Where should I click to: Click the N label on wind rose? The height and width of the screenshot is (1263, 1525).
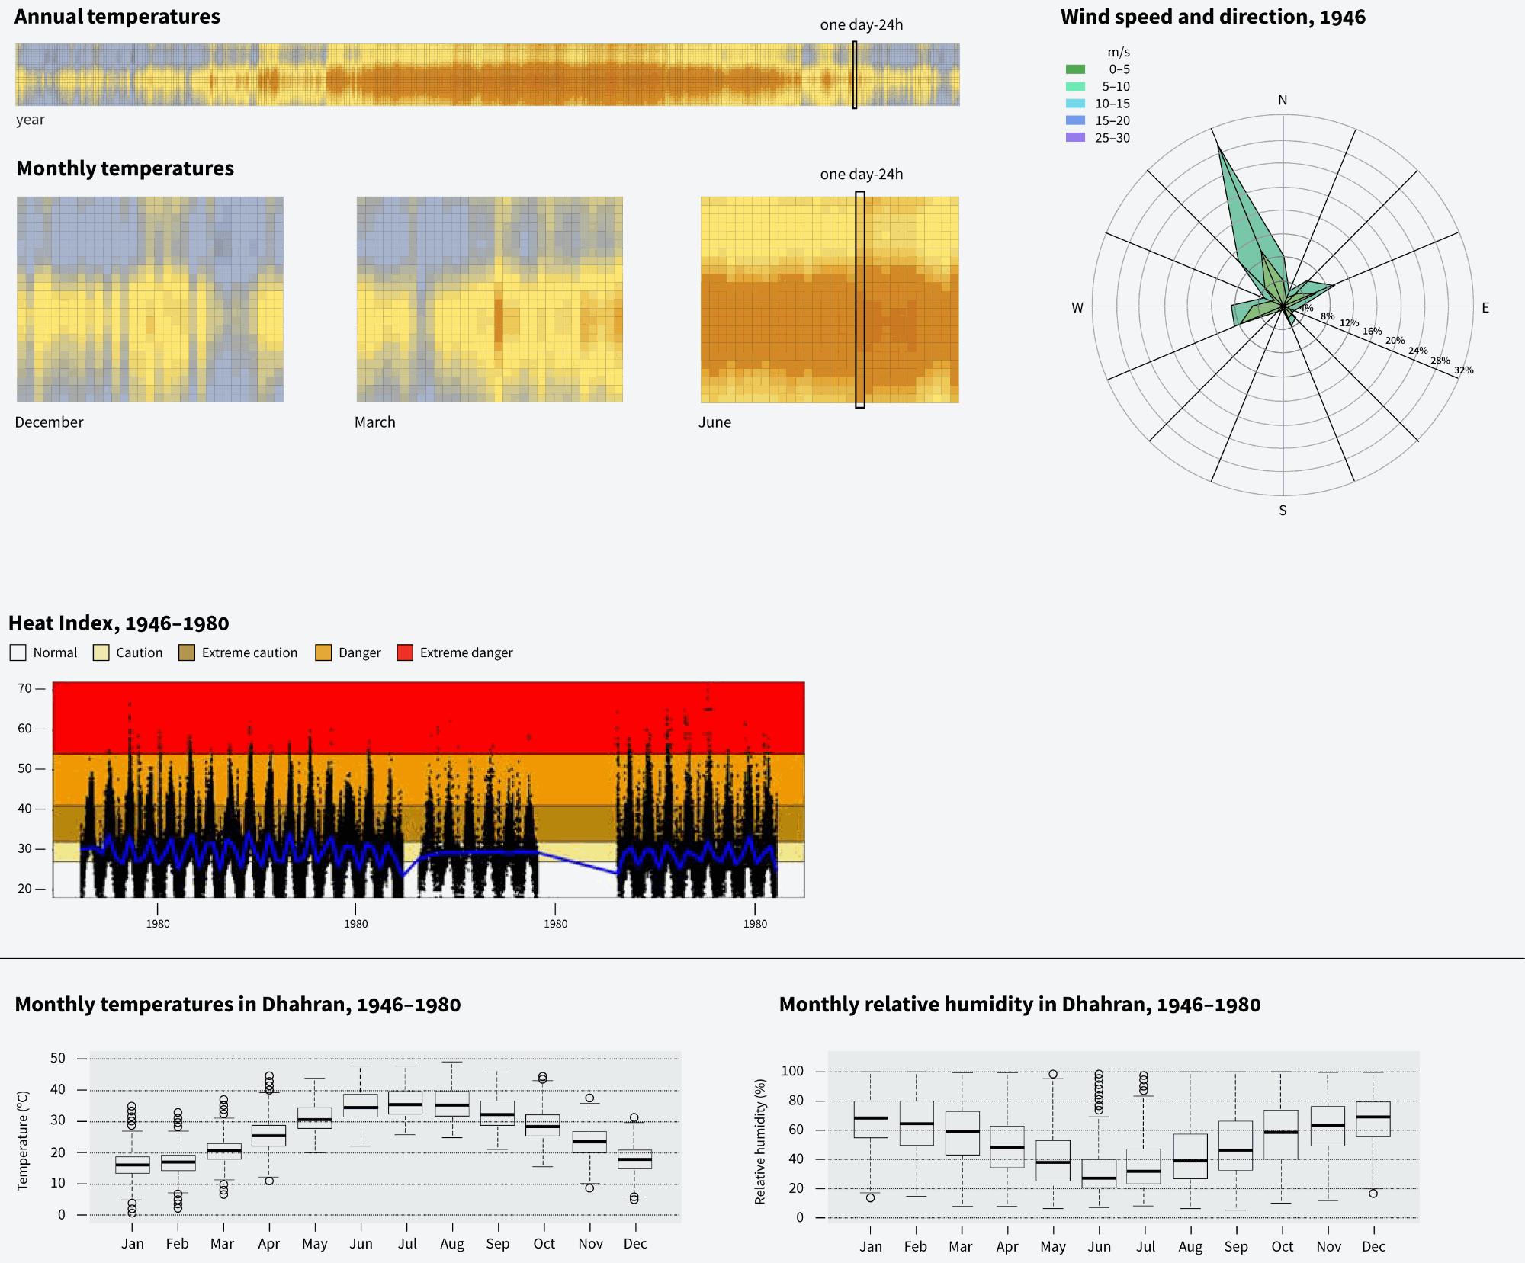[1283, 100]
